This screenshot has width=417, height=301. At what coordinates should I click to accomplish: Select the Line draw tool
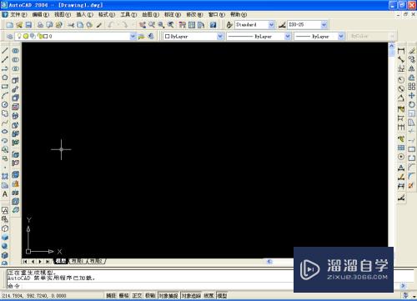pyautogui.click(x=5, y=51)
